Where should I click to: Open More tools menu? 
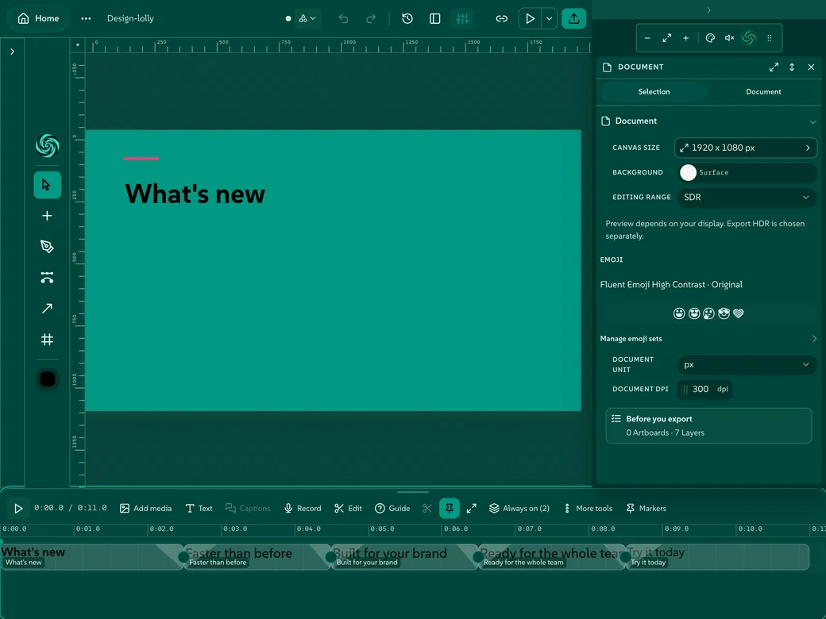click(588, 509)
